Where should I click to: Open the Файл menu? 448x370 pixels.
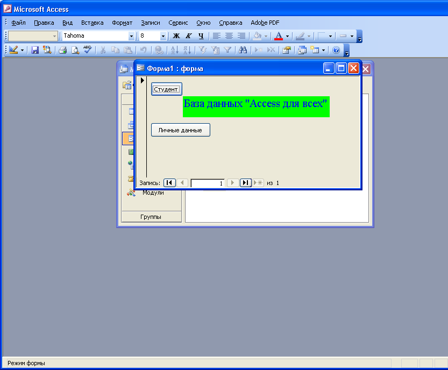pyautogui.click(x=18, y=23)
